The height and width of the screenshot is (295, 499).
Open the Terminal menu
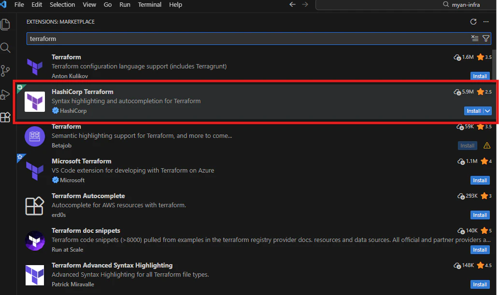click(150, 4)
